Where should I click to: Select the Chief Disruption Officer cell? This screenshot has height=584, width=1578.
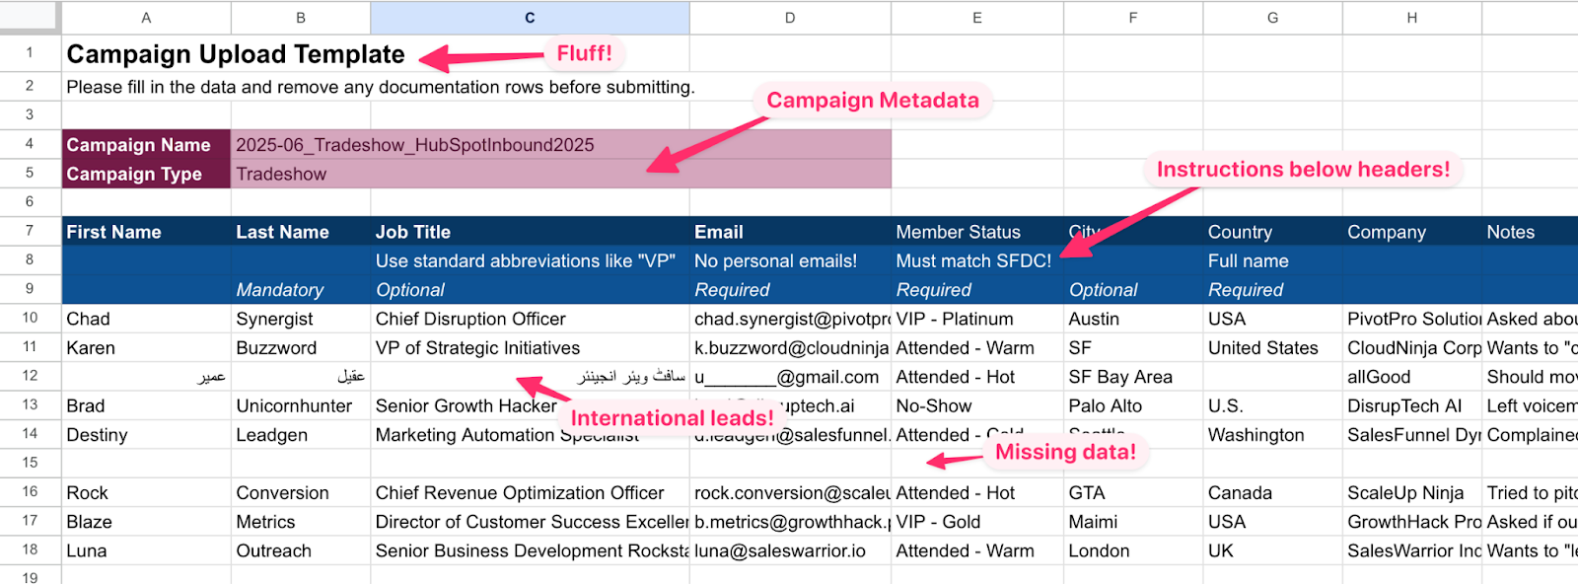click(x=470, y=319)
